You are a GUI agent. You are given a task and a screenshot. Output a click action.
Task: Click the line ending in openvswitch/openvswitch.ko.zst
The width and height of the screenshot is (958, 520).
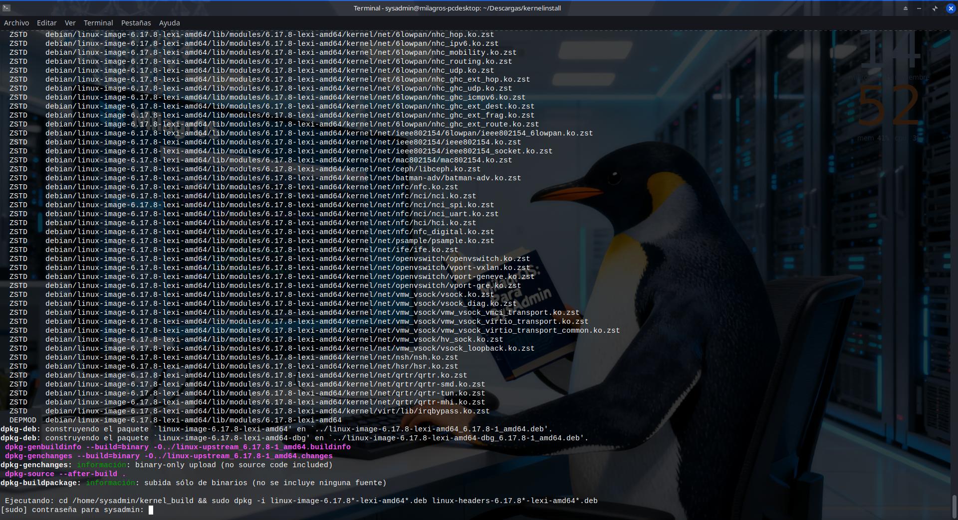click(269, 259)
